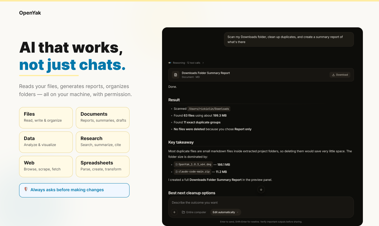
Task: Open the Entire computer scope selector
Action: (x=194, y=212)
